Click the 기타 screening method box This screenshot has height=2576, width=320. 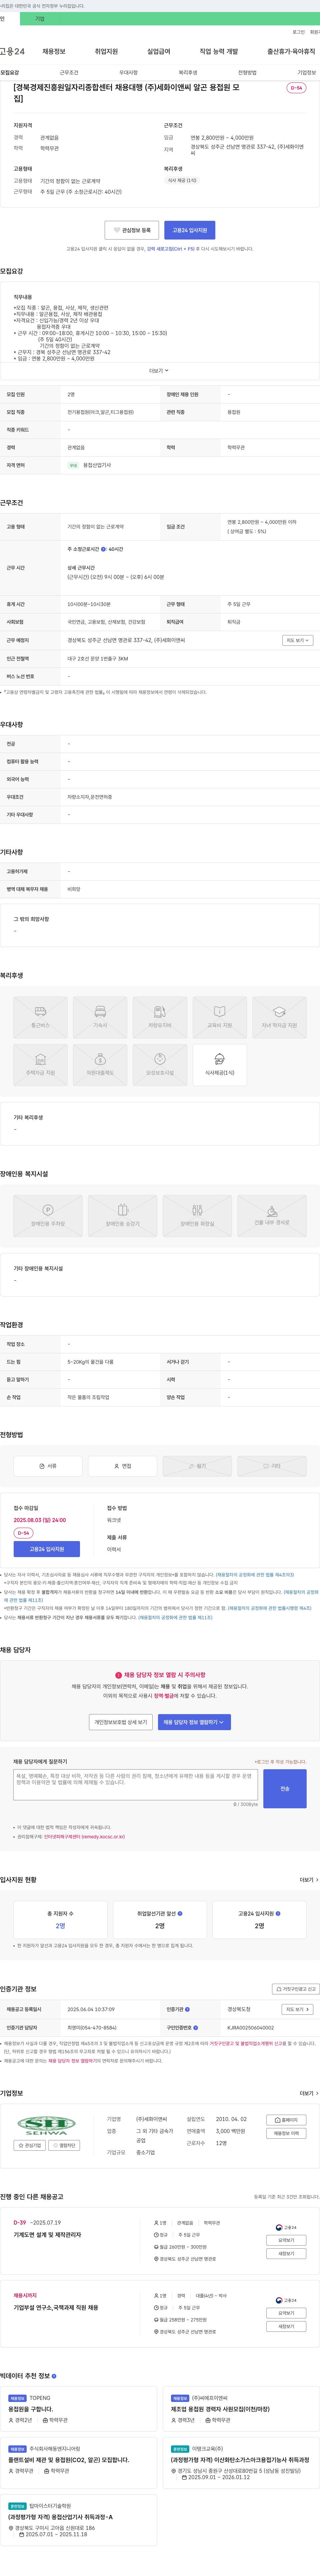point(272,1466)
